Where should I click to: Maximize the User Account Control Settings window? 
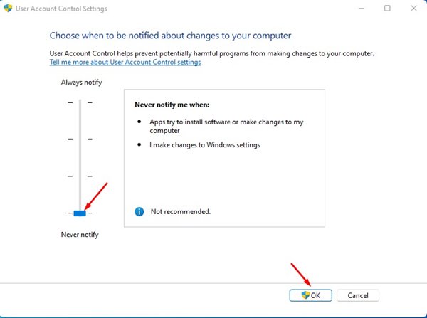click(387, 9)
